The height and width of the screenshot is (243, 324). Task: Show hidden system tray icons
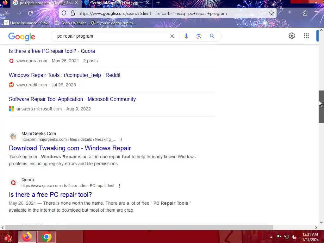tap(271, 237)
